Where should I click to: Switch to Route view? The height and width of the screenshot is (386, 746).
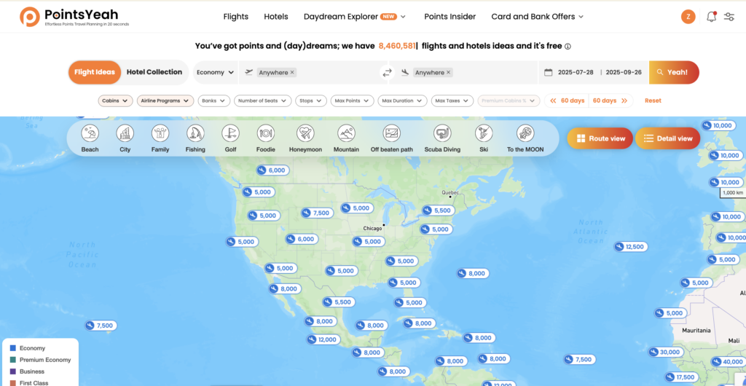click(x=600, y=138)
